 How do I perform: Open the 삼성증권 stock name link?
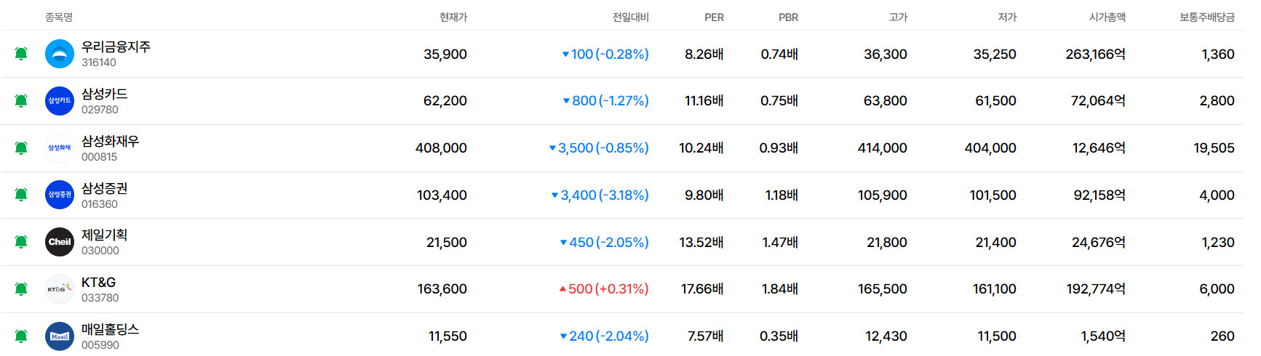tap(105, 188)
